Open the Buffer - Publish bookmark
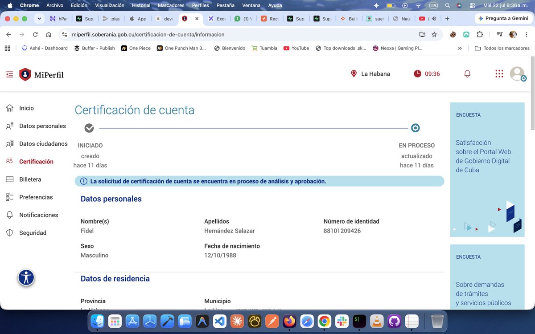Screen dimensions: 535x334 coord(95,48)
